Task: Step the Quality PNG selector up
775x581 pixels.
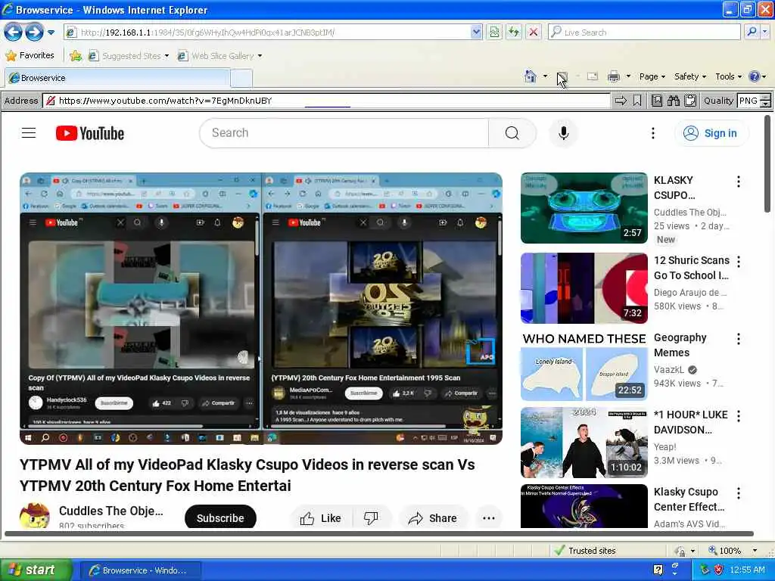Action: [765, 98]
